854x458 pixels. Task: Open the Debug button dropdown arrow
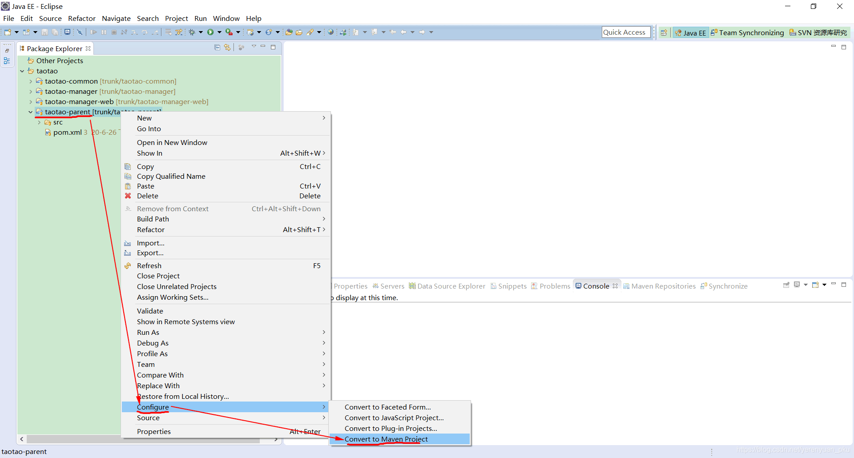(x=201, y=32)
